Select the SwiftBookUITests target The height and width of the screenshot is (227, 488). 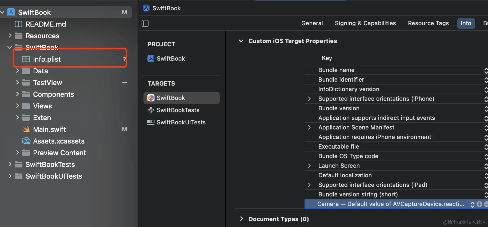pos(181,122)
